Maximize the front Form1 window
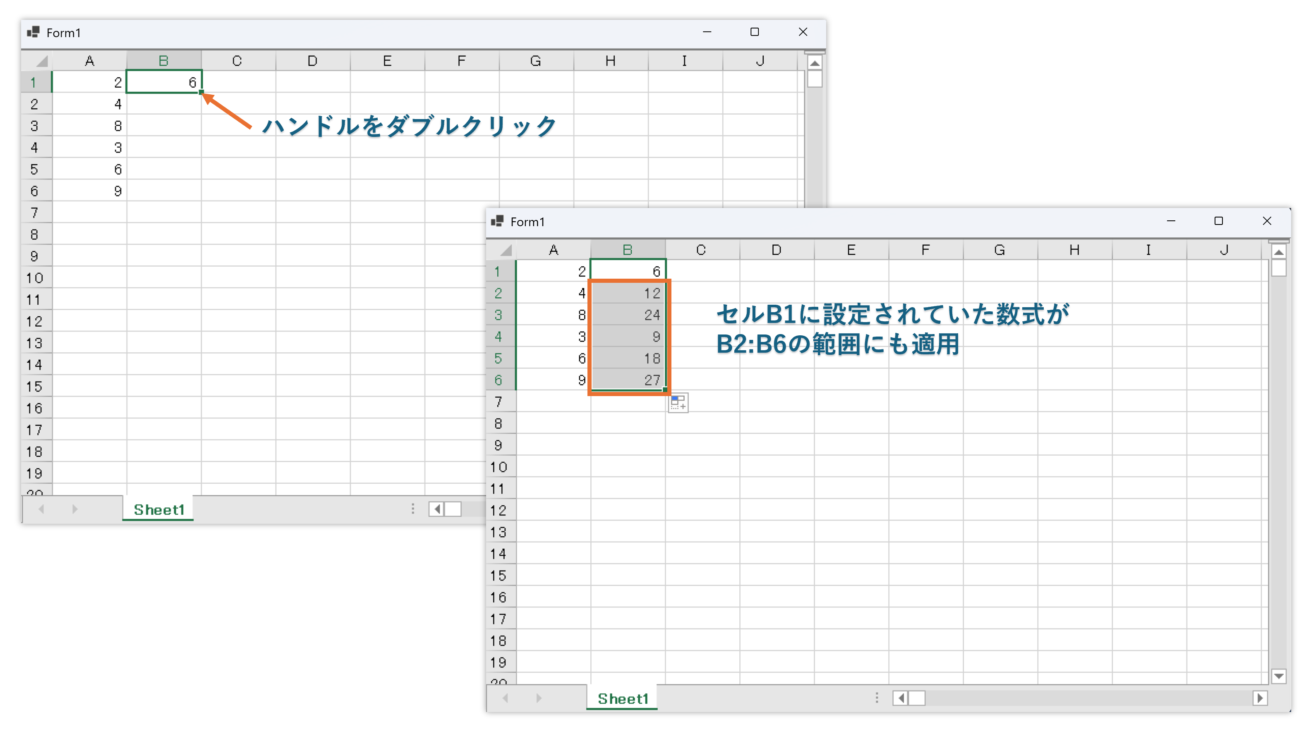The height and width of the screenshot is (731, 1311). pyautogui.click(x=1218, y=221)
